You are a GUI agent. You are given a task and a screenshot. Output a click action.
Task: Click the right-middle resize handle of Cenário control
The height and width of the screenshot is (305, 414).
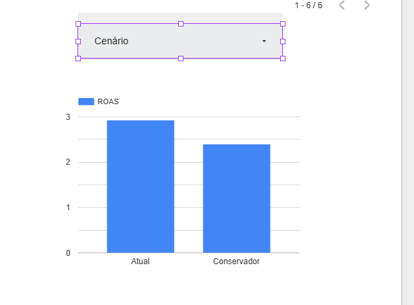(283, 42)
